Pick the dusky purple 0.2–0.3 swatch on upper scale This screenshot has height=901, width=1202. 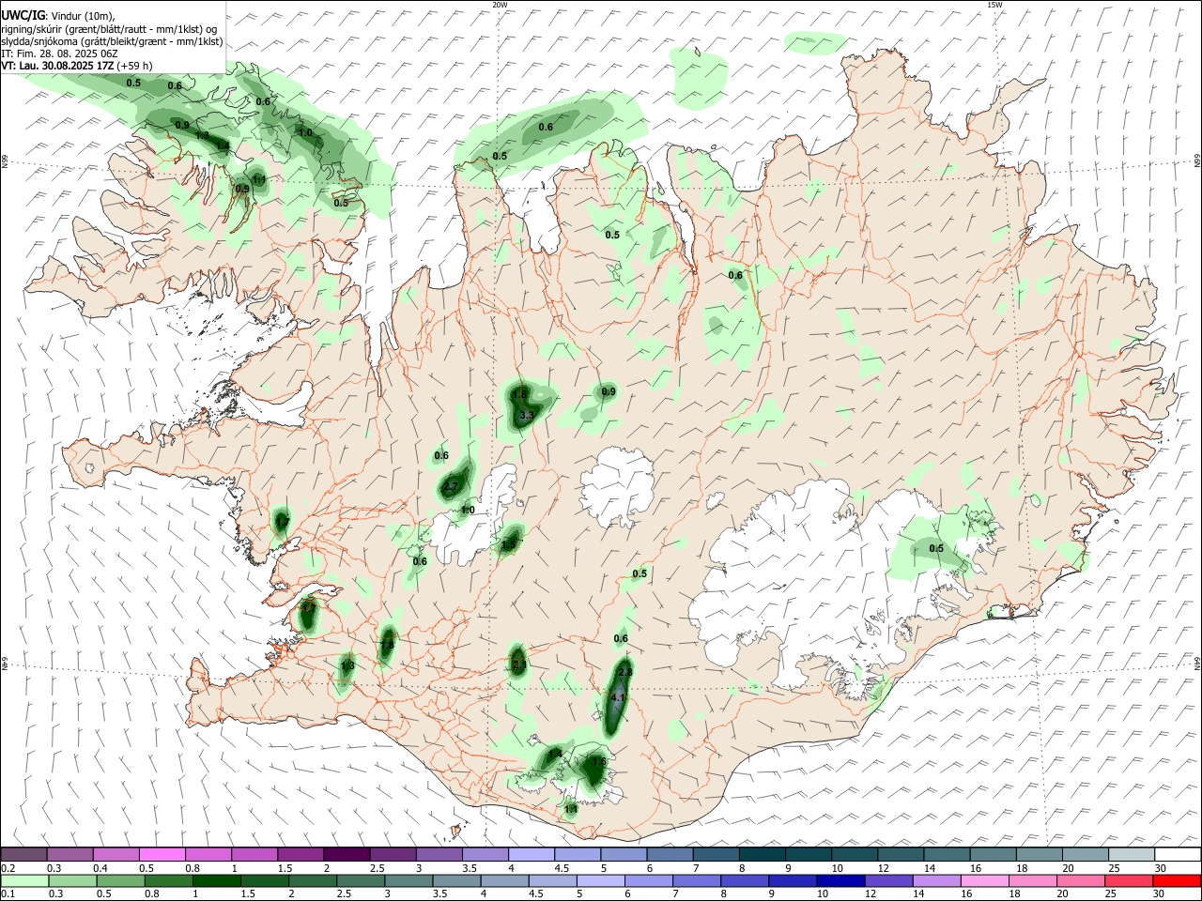23,854
